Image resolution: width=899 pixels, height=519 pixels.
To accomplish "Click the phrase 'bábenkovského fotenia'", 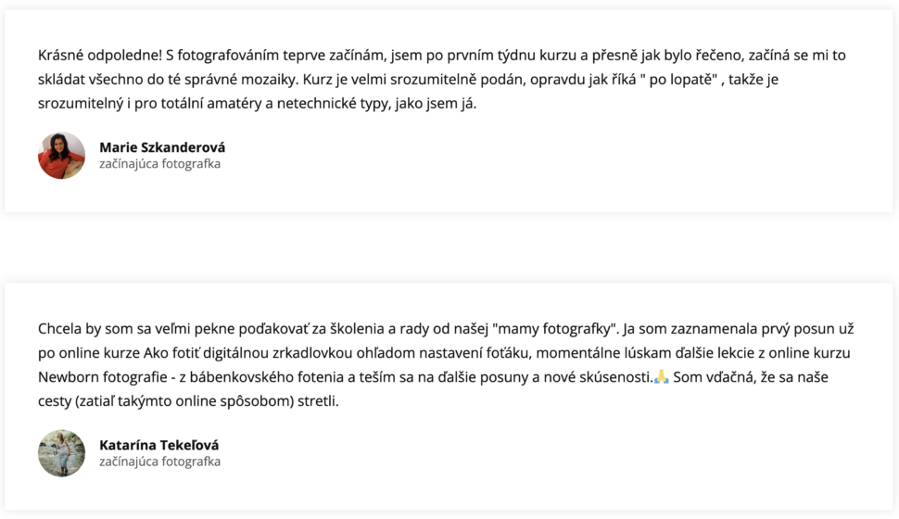I will pyautogui.click(x=266, y=377).
